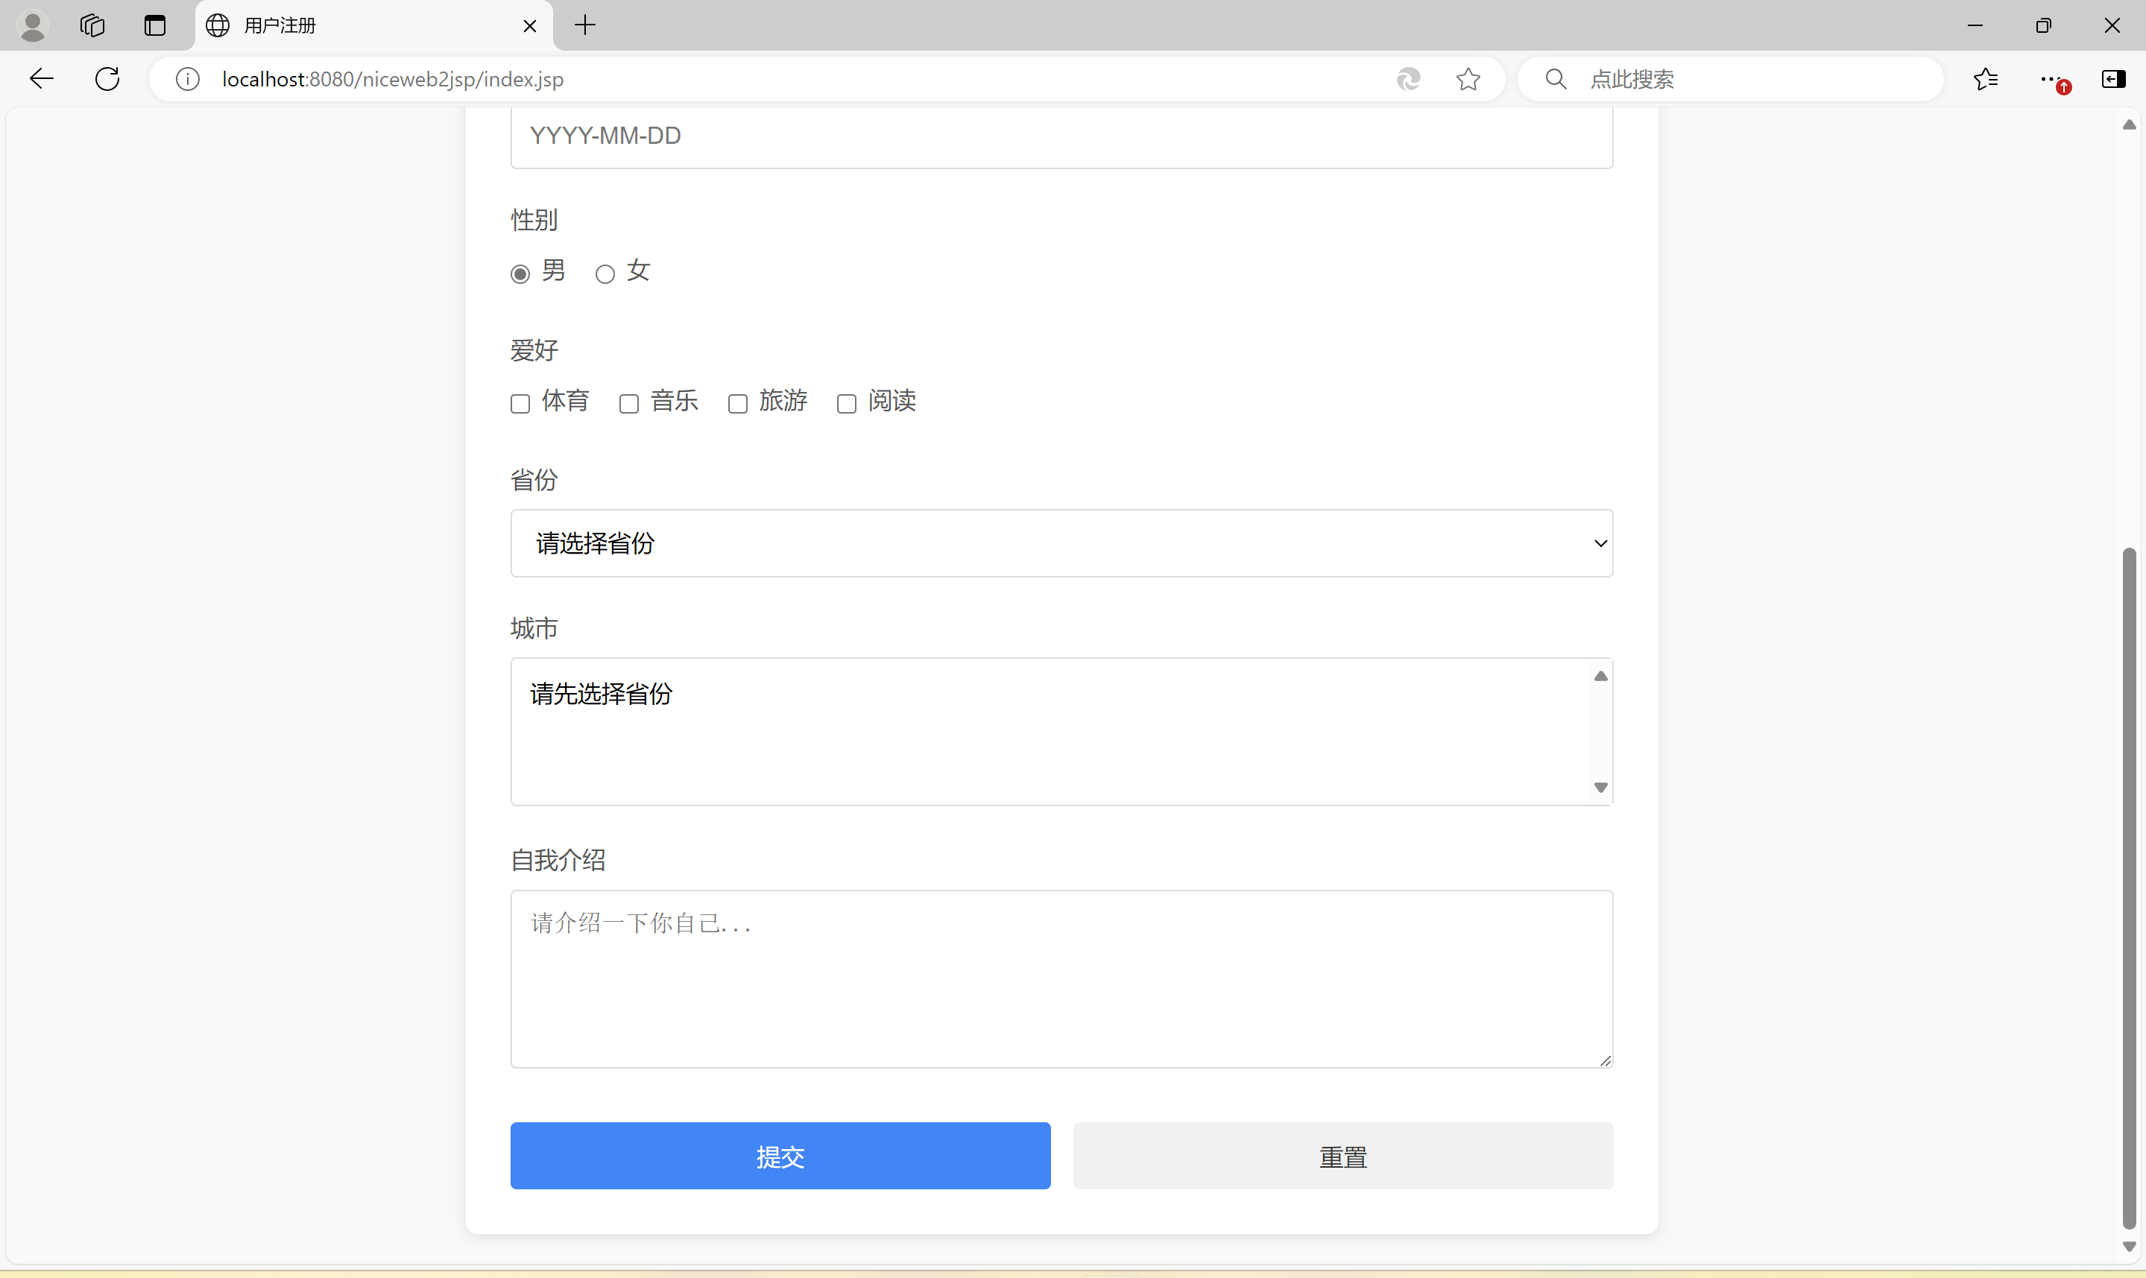2146x1278 pixels.
Task: Open the favorites list icon
Action: coord(1986,79)
